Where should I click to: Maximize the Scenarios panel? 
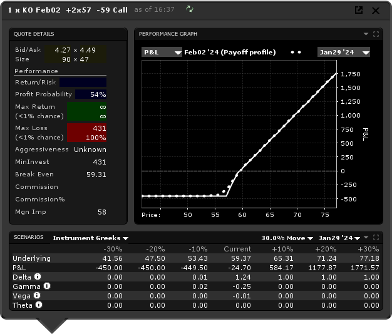[376, 238]
